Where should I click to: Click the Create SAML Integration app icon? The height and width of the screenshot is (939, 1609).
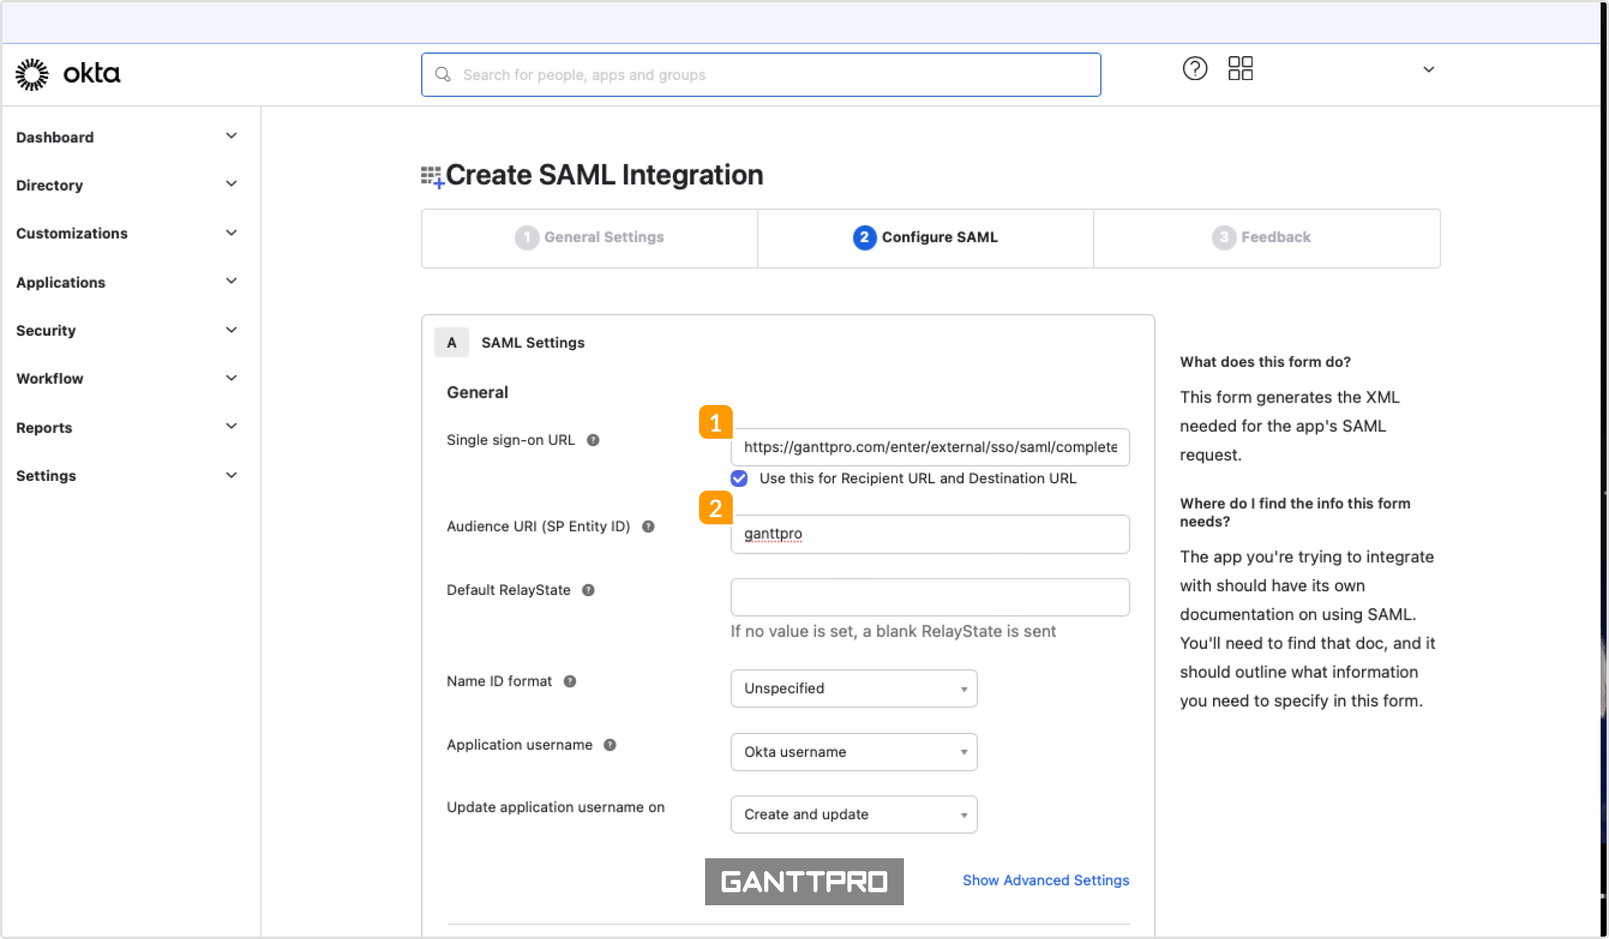click(x=432, y=177)
